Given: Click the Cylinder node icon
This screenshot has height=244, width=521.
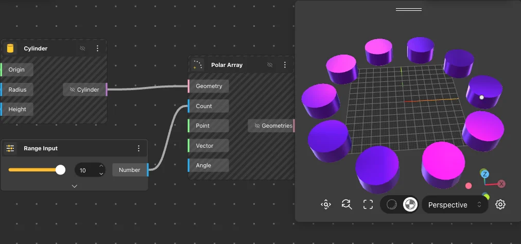Looking at the screenshot, I should pos(10,48).
